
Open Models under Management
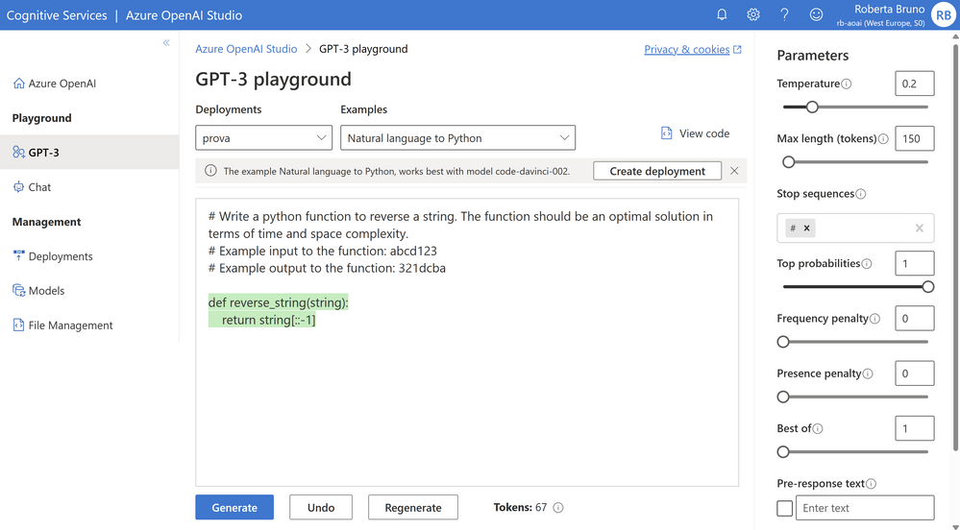tap(89, 290)
